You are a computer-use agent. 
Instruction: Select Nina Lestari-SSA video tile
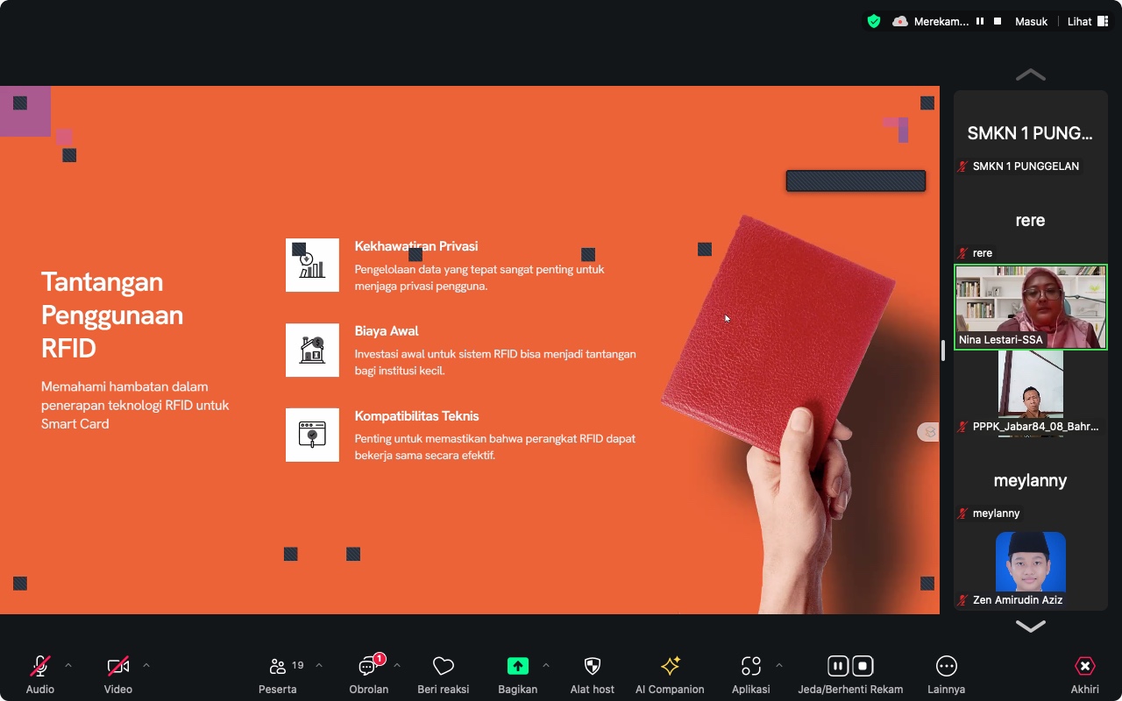tap(1031, 308)
